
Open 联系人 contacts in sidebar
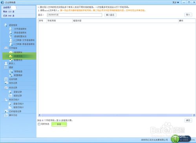[x=12, y=63]
